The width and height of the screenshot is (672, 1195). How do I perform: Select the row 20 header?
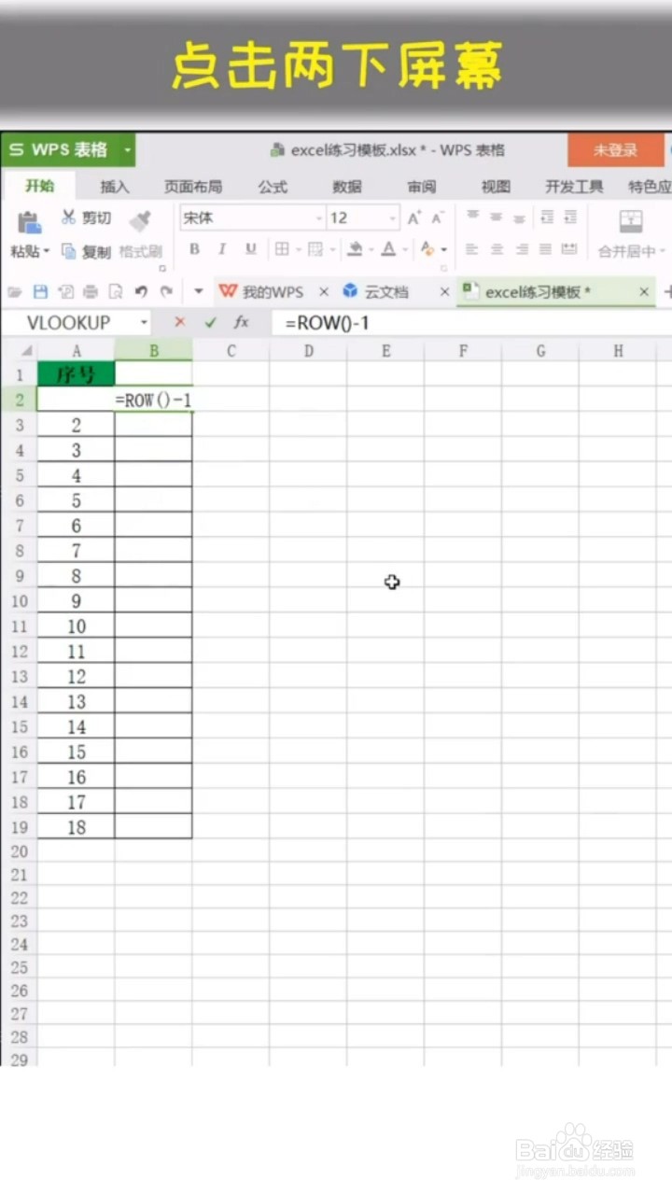coord(20,851)
